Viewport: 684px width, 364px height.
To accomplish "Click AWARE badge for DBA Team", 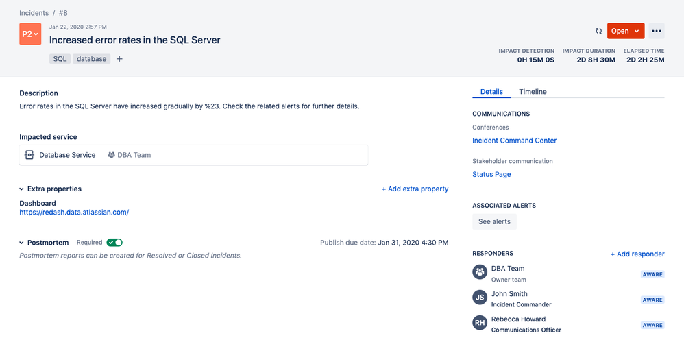I will coord(652,274).
